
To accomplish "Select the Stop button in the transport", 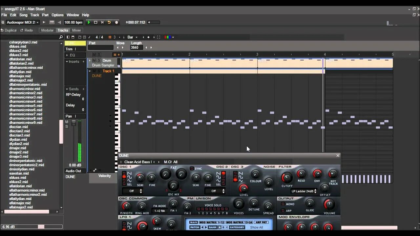I will [95, 22].
